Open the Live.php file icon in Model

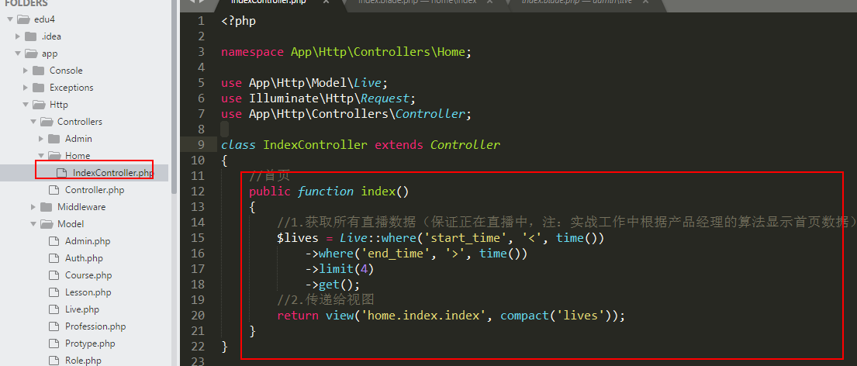54,309
